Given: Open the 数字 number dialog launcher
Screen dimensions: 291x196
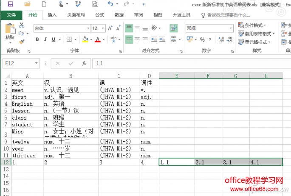Looking at the screenshot, I should pyautogui.click(x=232, y=51).
